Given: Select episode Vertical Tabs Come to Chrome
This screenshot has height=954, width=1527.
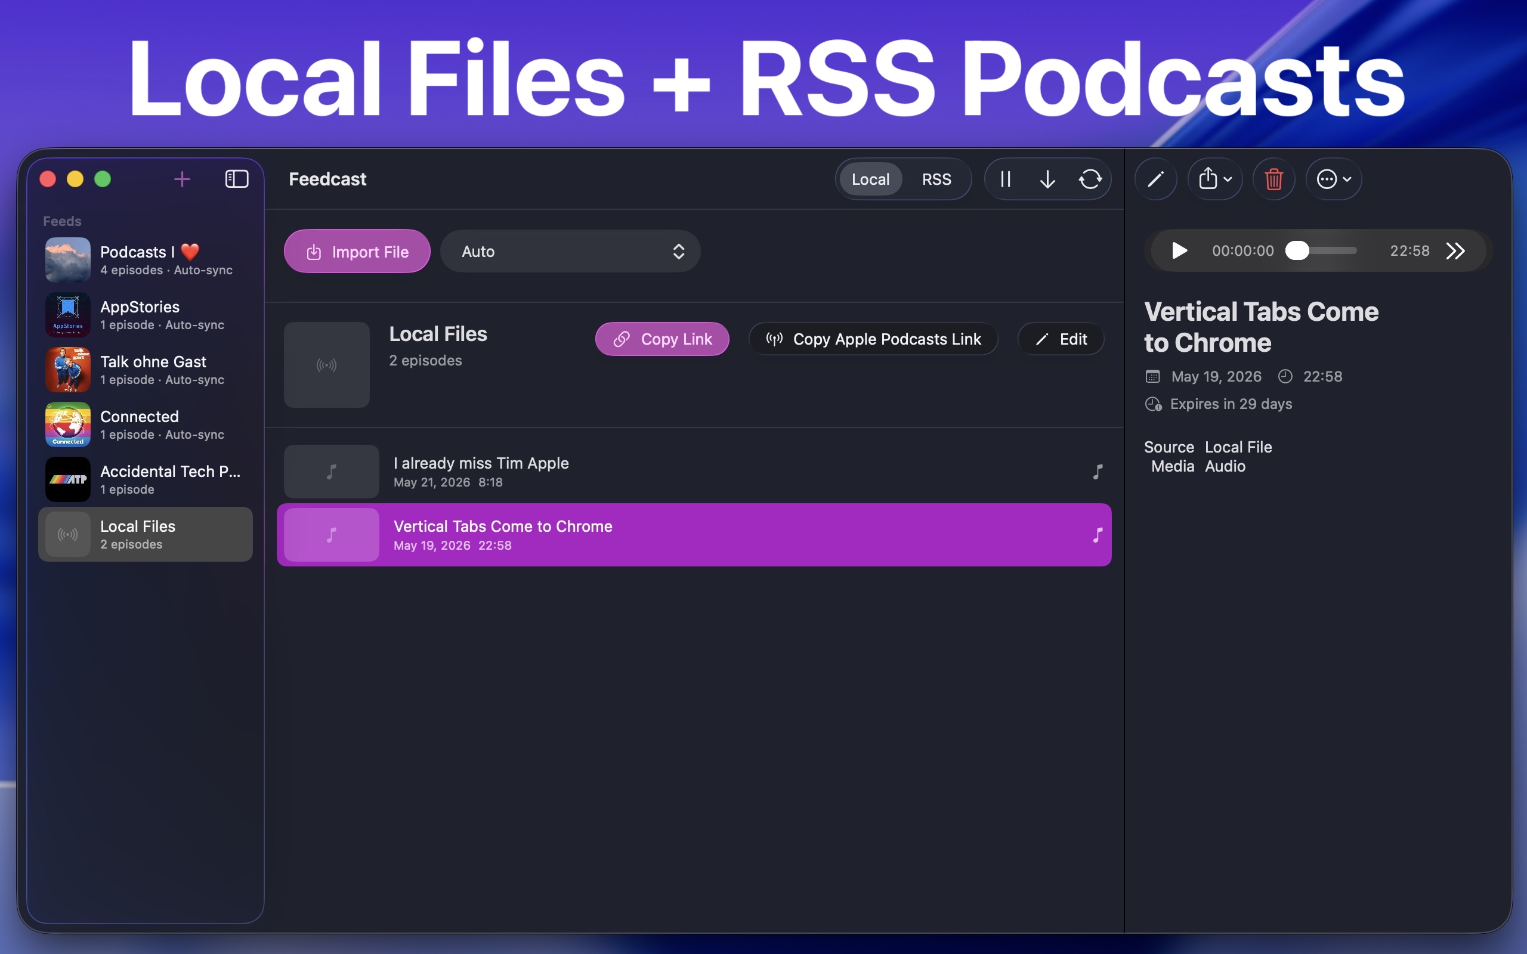Looking at the screenshot, I should click(x=694, y=535).
